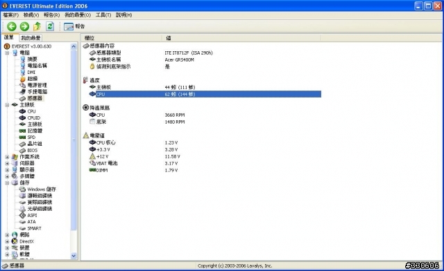Viewport: 444px width, 271px height.
Task: Open the 說明(H) menu
Action: click(x=123, y=15)
